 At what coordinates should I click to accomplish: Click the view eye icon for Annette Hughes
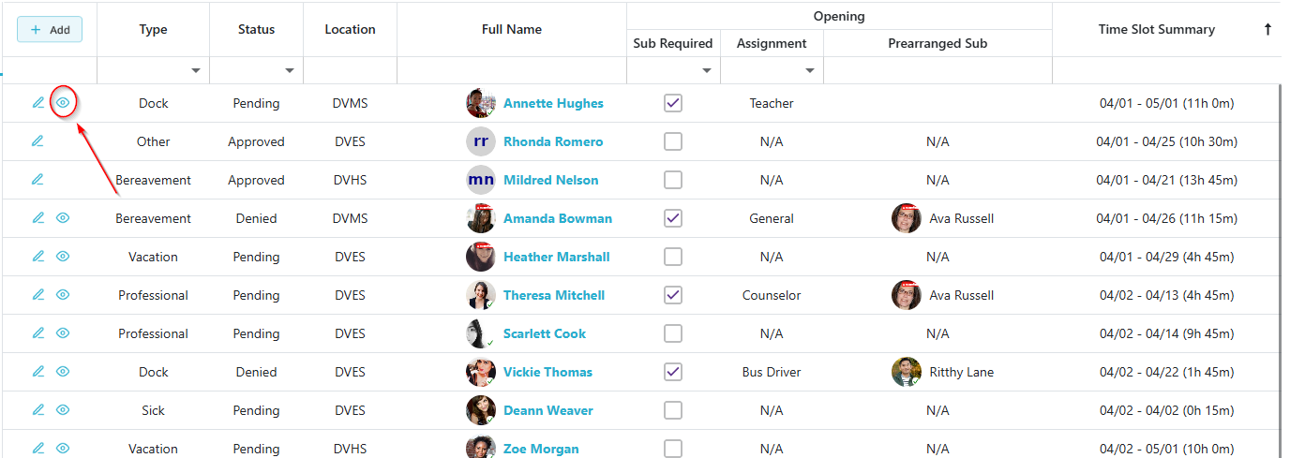pos(63,103)
